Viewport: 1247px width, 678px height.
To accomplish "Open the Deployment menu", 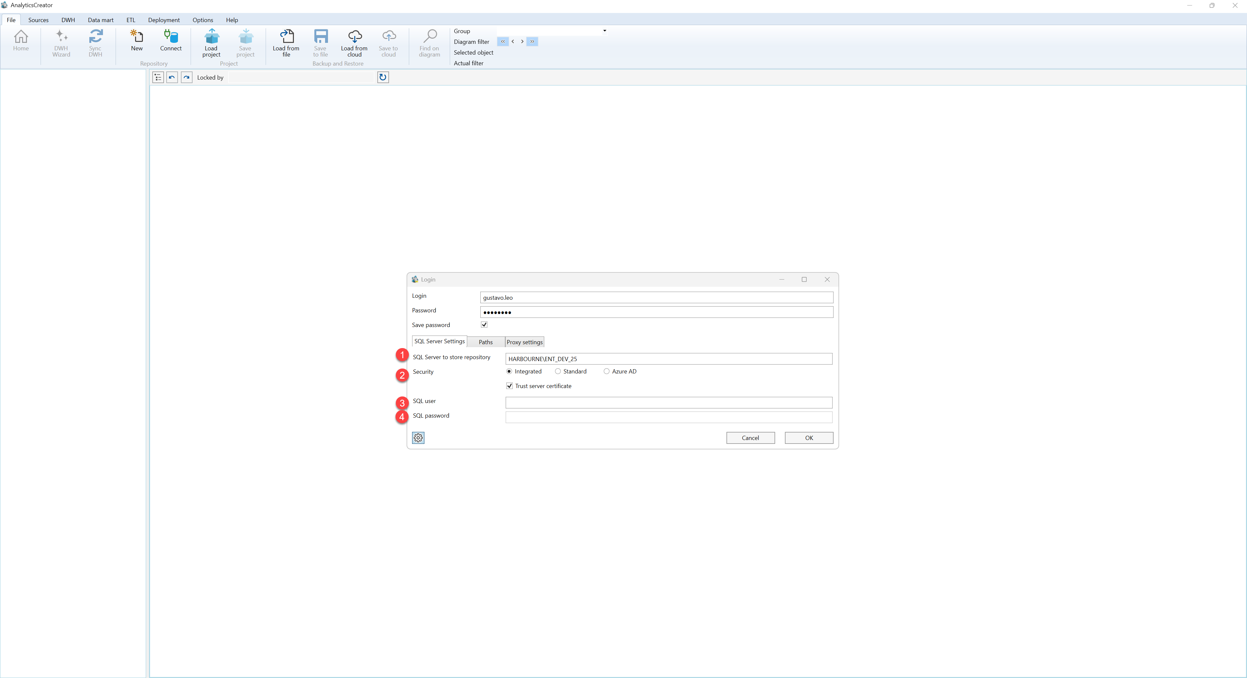I will pyautogui.click(x=164, y=20).
